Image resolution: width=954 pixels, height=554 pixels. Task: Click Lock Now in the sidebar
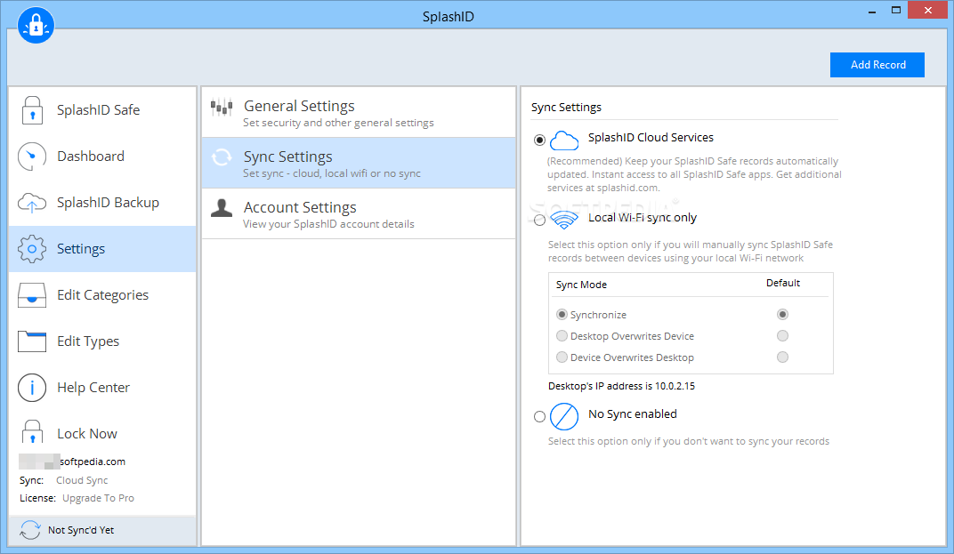(x=102, y=432)
